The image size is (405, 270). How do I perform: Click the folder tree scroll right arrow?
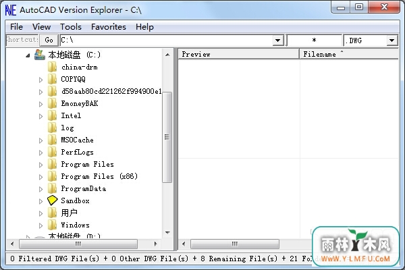coord(155,244)
